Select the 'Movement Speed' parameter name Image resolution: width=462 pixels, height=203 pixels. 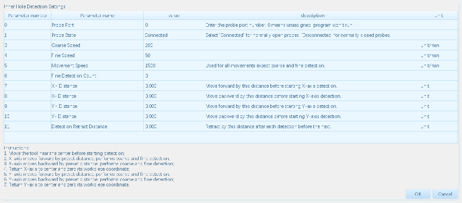[70, 66]
